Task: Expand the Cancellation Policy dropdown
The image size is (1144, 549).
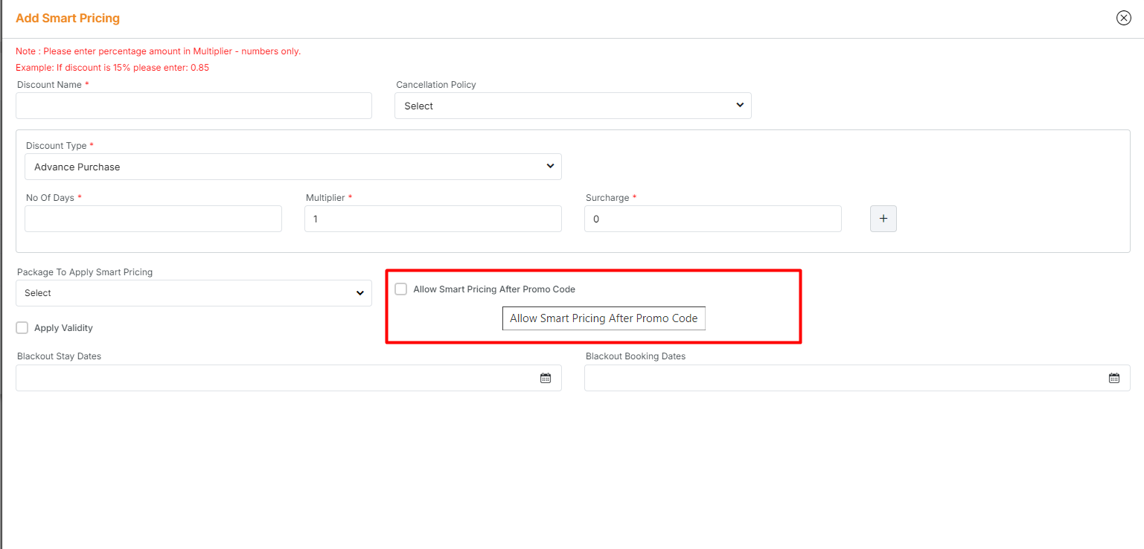Action: tap(572, 106)
